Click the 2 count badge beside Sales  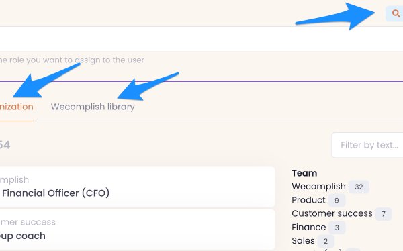tap(326, 241)
